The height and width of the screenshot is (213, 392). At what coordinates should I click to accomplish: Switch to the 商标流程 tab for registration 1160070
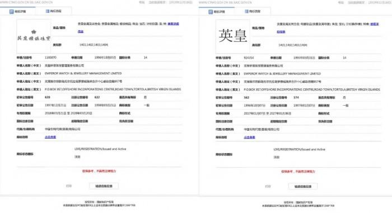[x=54, y=11]
